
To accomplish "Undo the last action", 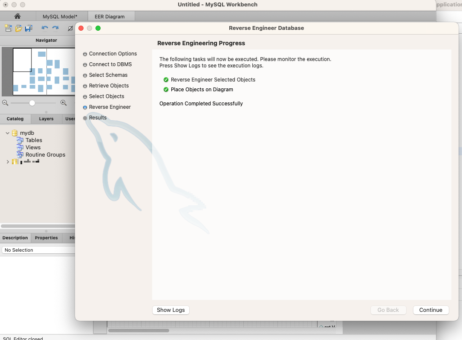I will coord(45,28).
